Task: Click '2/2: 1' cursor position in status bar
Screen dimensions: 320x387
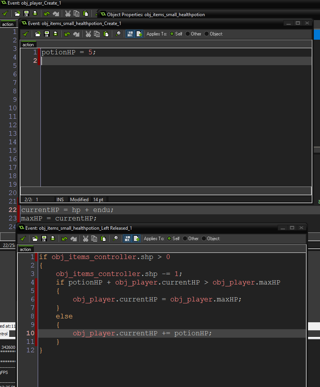Action: [x=31, y=199]
